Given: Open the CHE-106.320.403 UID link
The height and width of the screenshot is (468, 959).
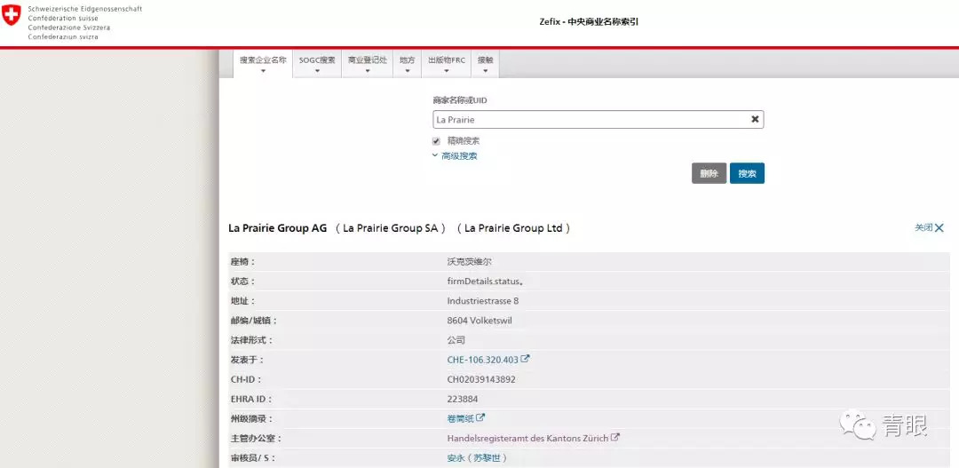Looking at the screenshot, I should pyautogui.click(x=482, y=360).
